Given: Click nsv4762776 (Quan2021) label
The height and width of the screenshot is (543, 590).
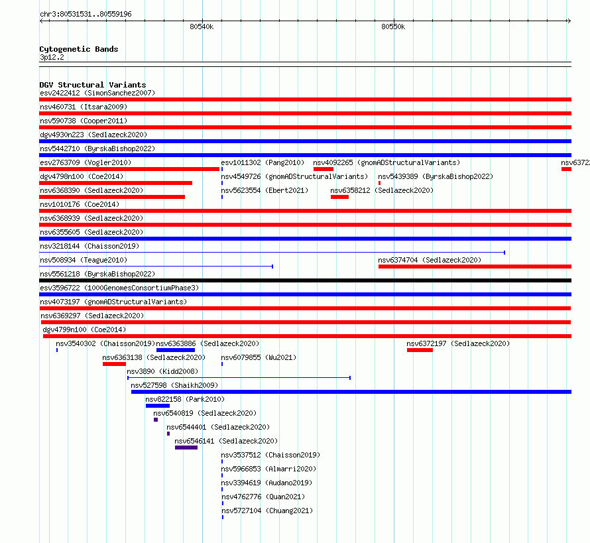Looking at the screenshot, I should point(263,497).
